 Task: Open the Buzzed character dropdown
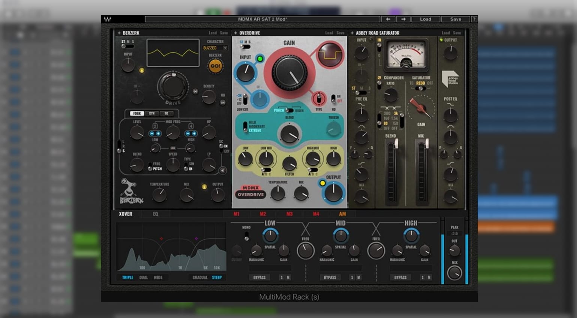(215, 48)
